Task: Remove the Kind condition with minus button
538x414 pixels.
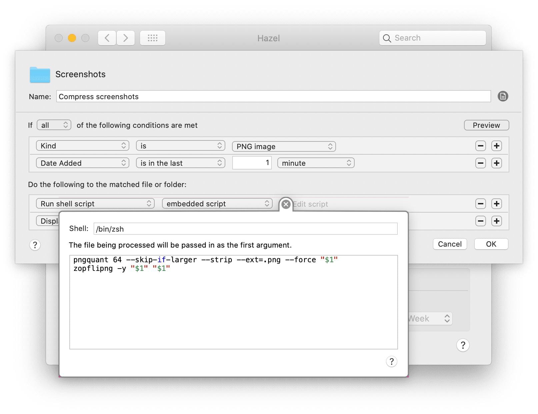Action: (480, 146)
